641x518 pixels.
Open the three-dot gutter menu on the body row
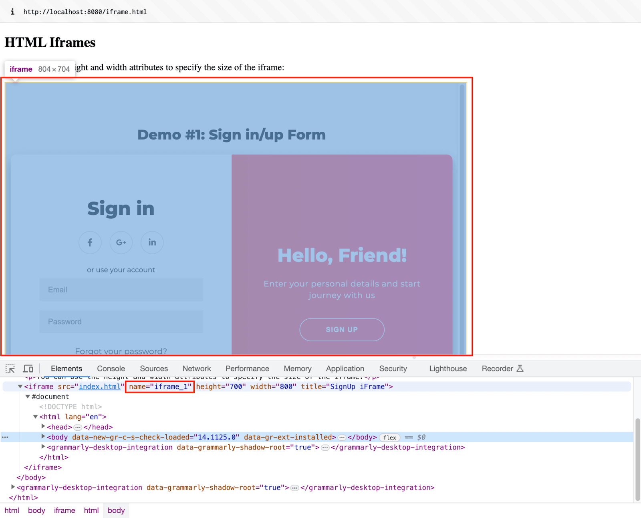click(x=4, y=437)
